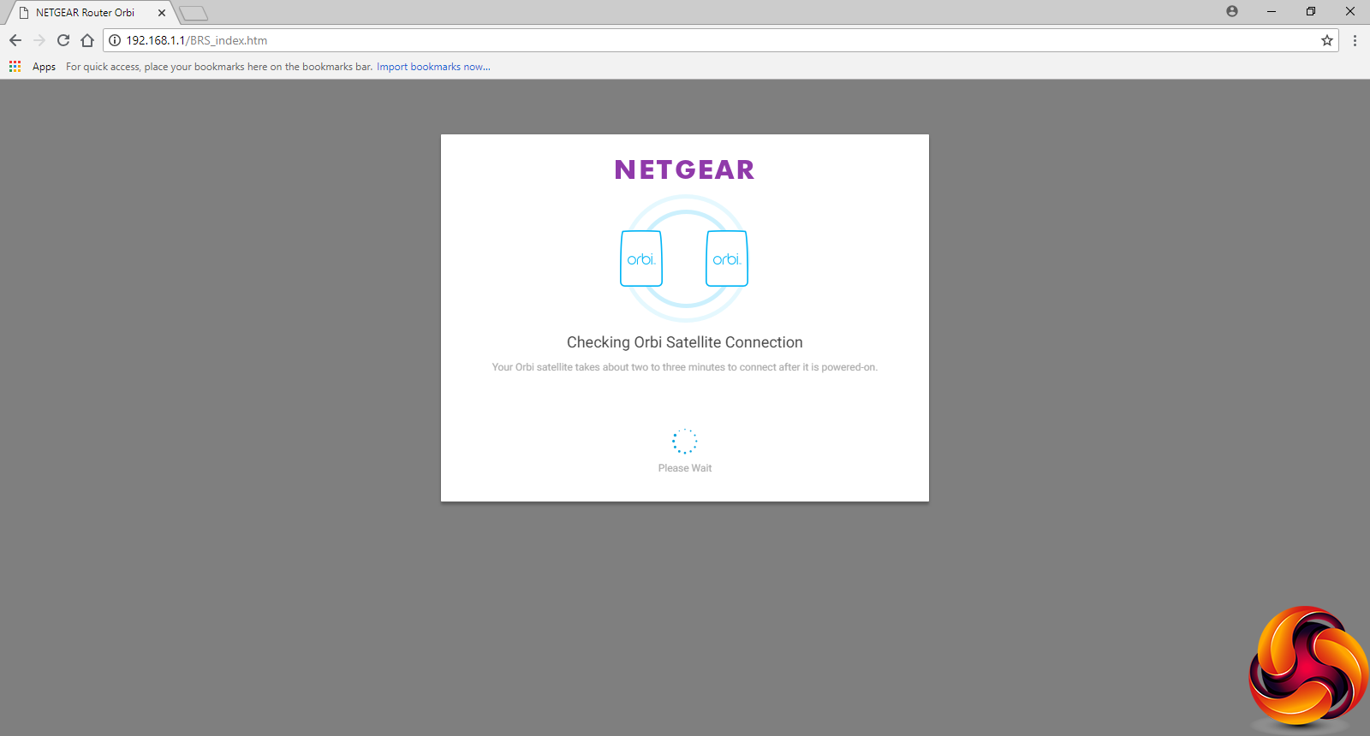Click the forward navigation arrow
The width and height of the screenshot is (1370, 736).
tap(39, 40)
